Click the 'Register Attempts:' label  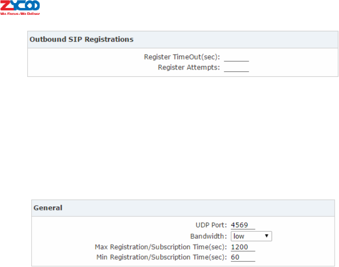coord(189,67)
